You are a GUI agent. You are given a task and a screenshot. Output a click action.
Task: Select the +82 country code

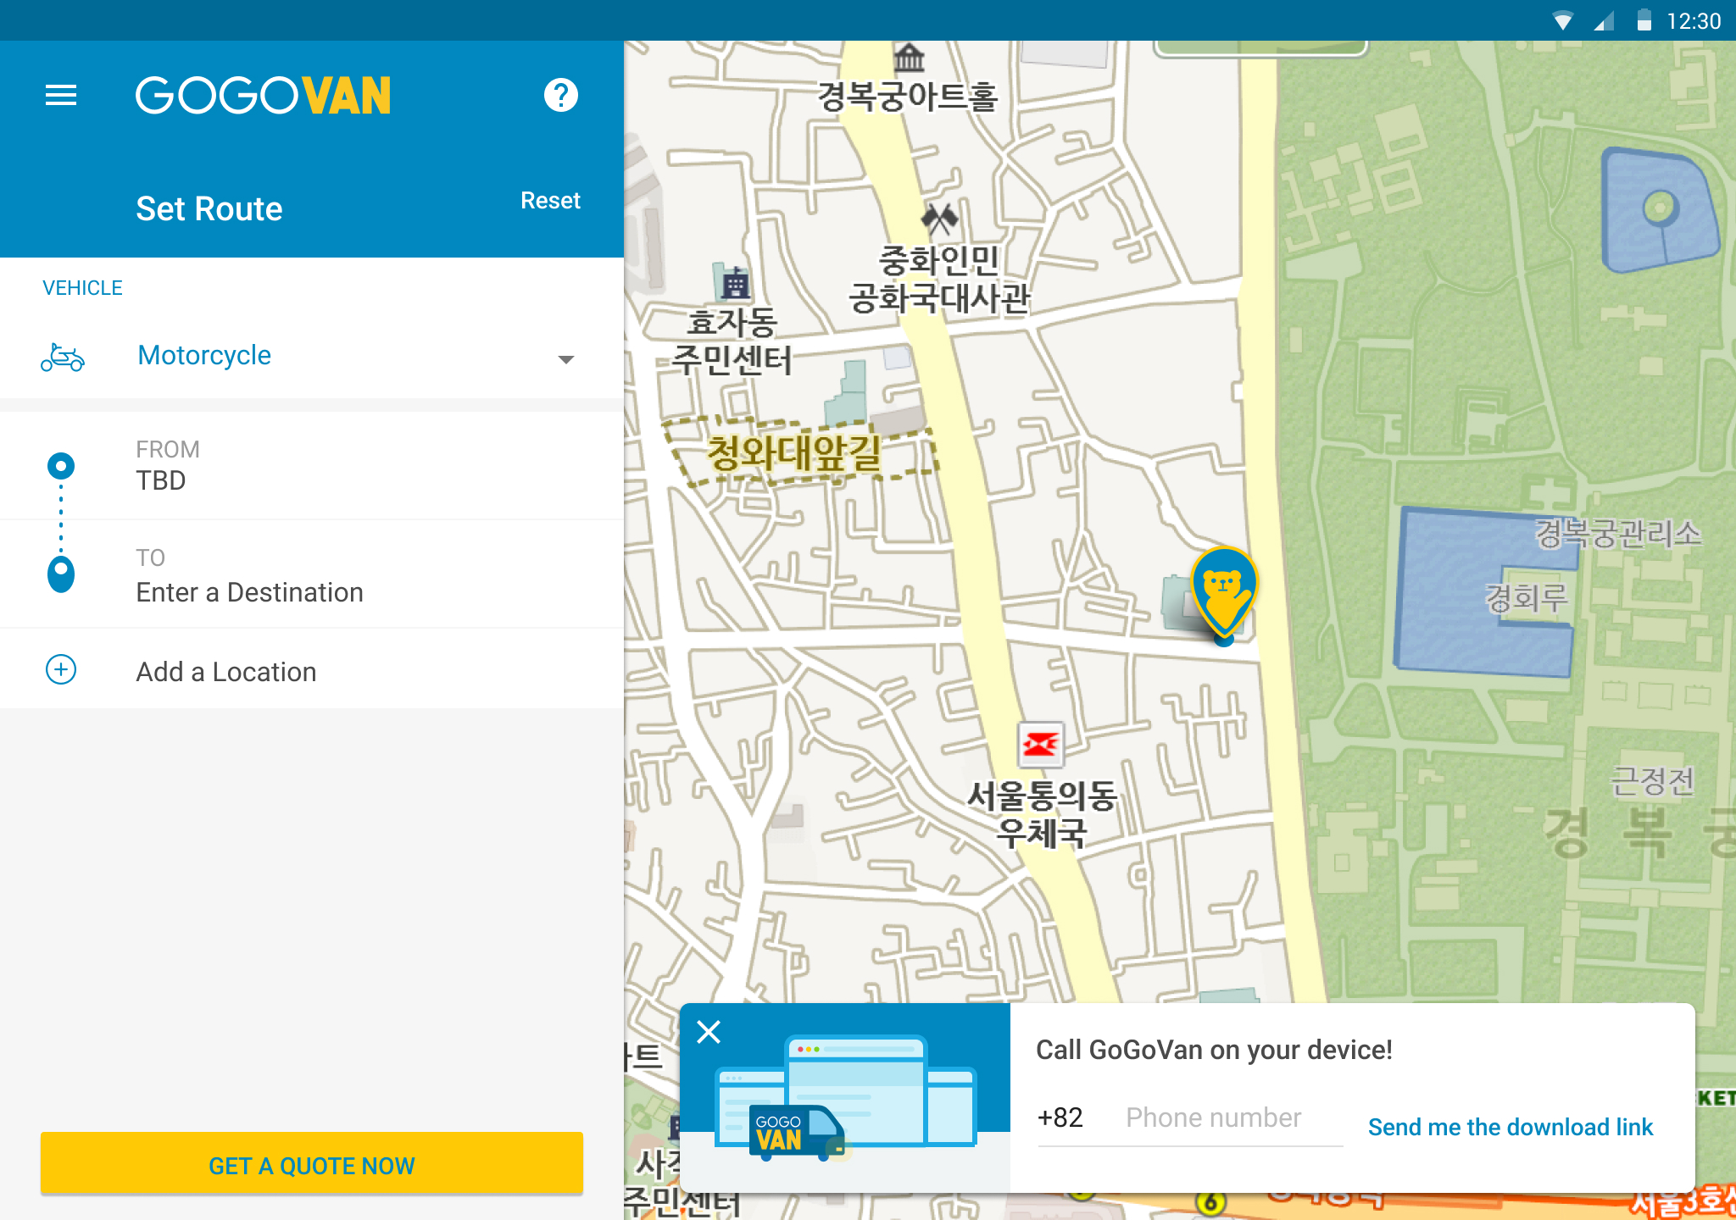point(1060,1117)
